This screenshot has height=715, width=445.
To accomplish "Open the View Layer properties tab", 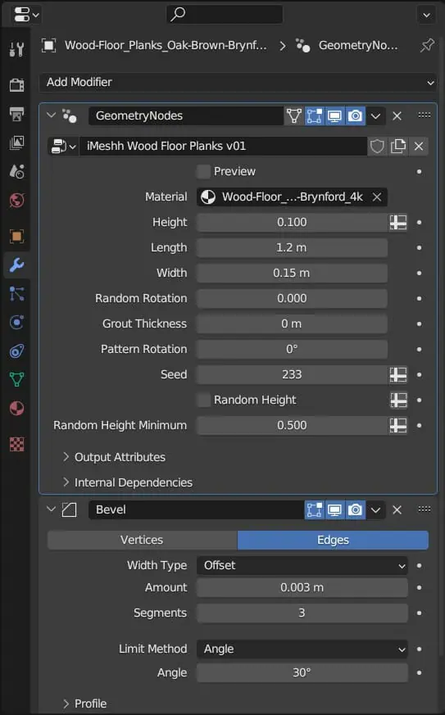I will pyautogui.click(x=16, y=143).
